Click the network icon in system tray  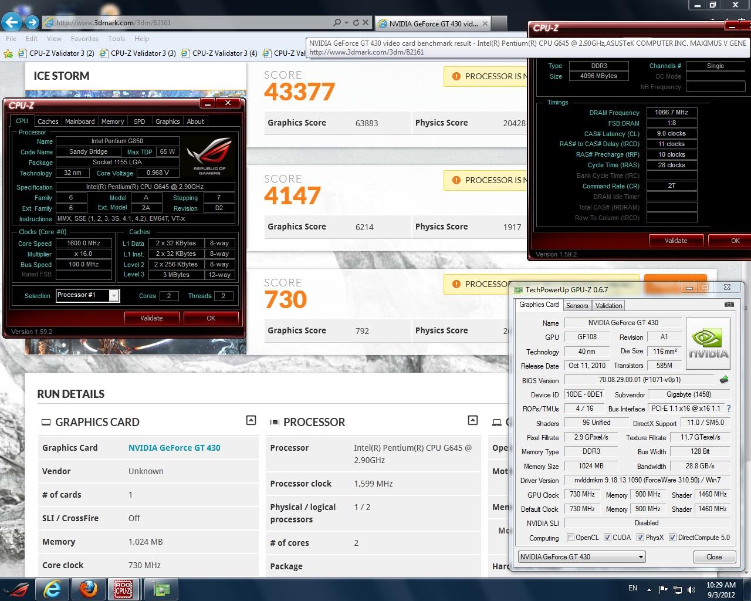coord(678,589)
